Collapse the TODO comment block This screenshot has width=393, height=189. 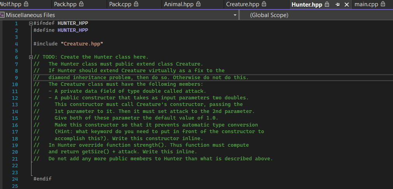[31, 57]
